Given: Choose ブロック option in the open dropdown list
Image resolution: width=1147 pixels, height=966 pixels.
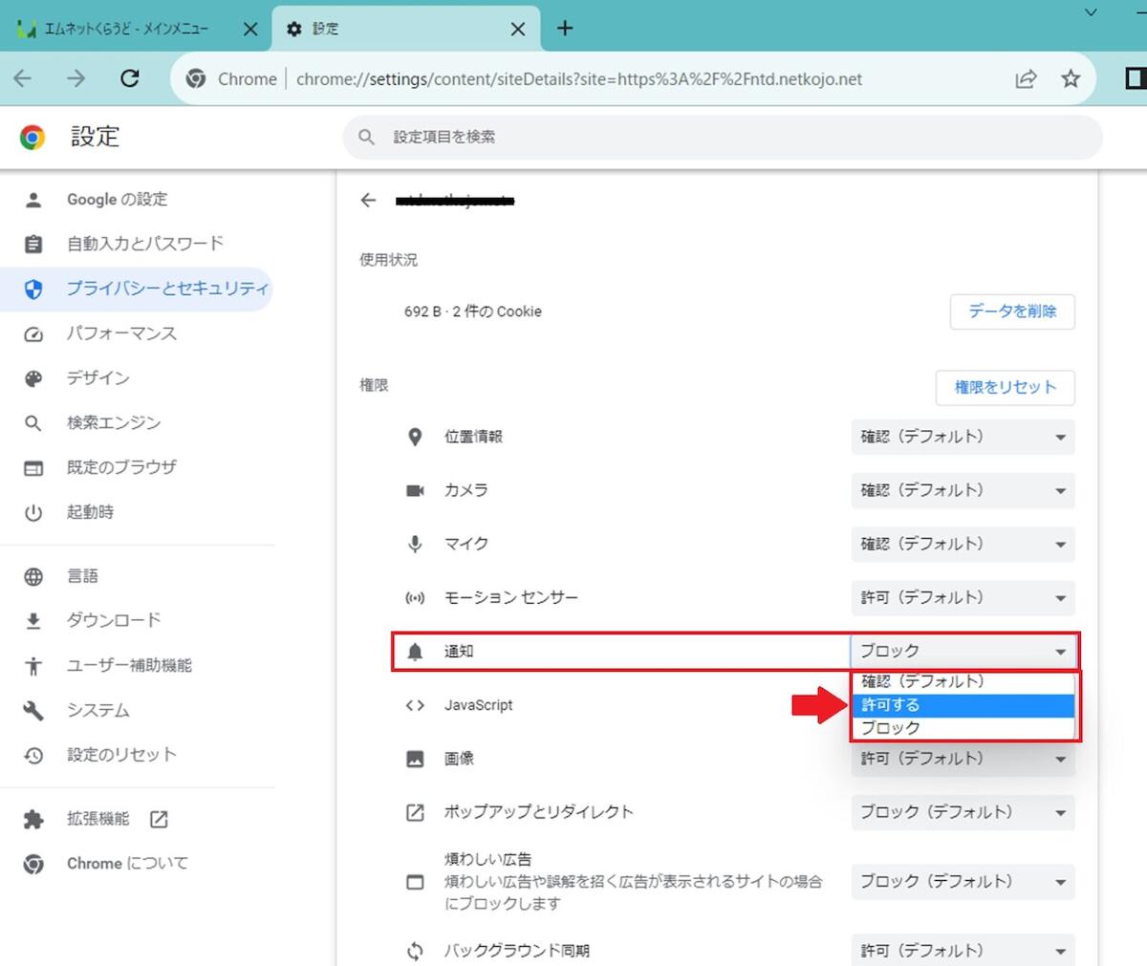Looking at the screenshot, I should (962, 728).
